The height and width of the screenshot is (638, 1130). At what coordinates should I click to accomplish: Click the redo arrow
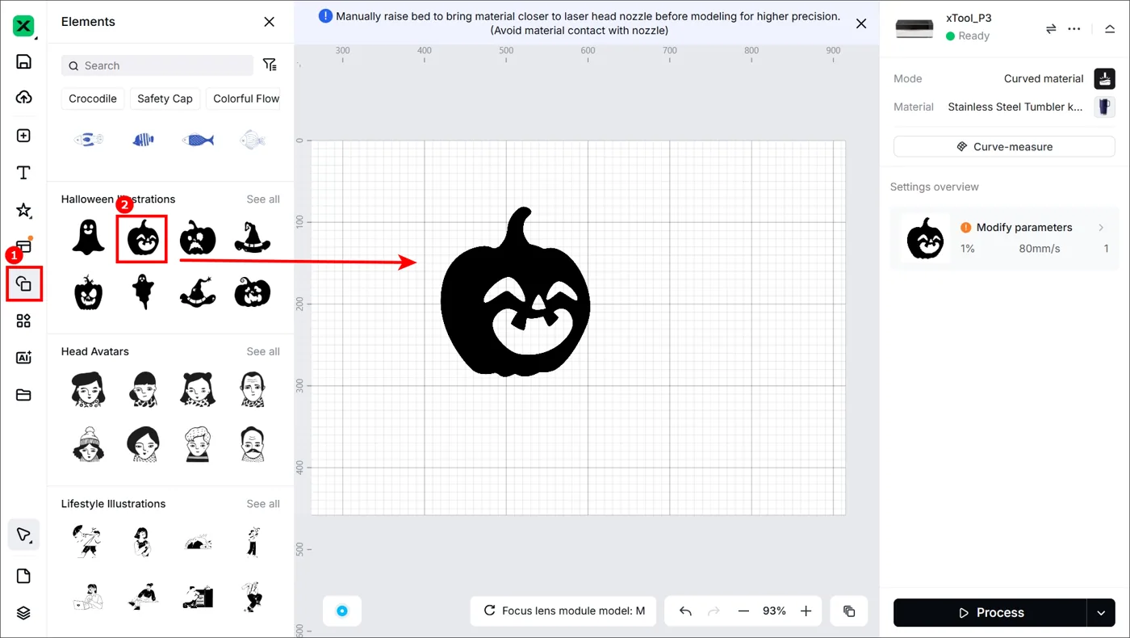(x=714, y=611)
